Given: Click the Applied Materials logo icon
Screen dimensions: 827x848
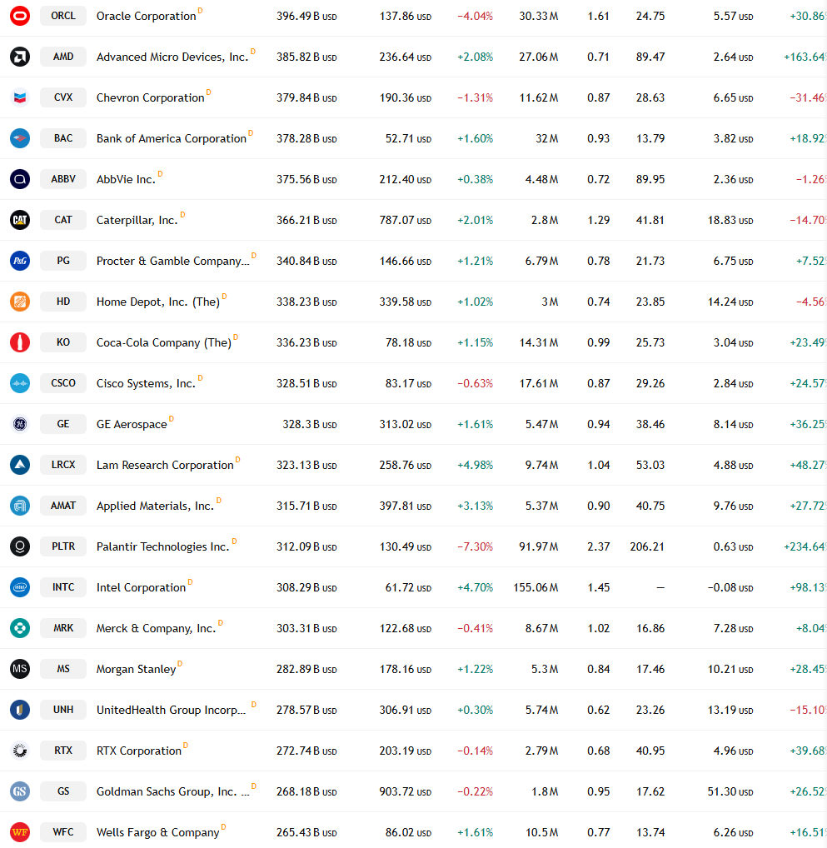Looking at the screenshot, I should click(x=20, y=506).
